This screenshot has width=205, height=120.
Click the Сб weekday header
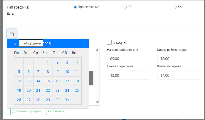pos(65,53)
